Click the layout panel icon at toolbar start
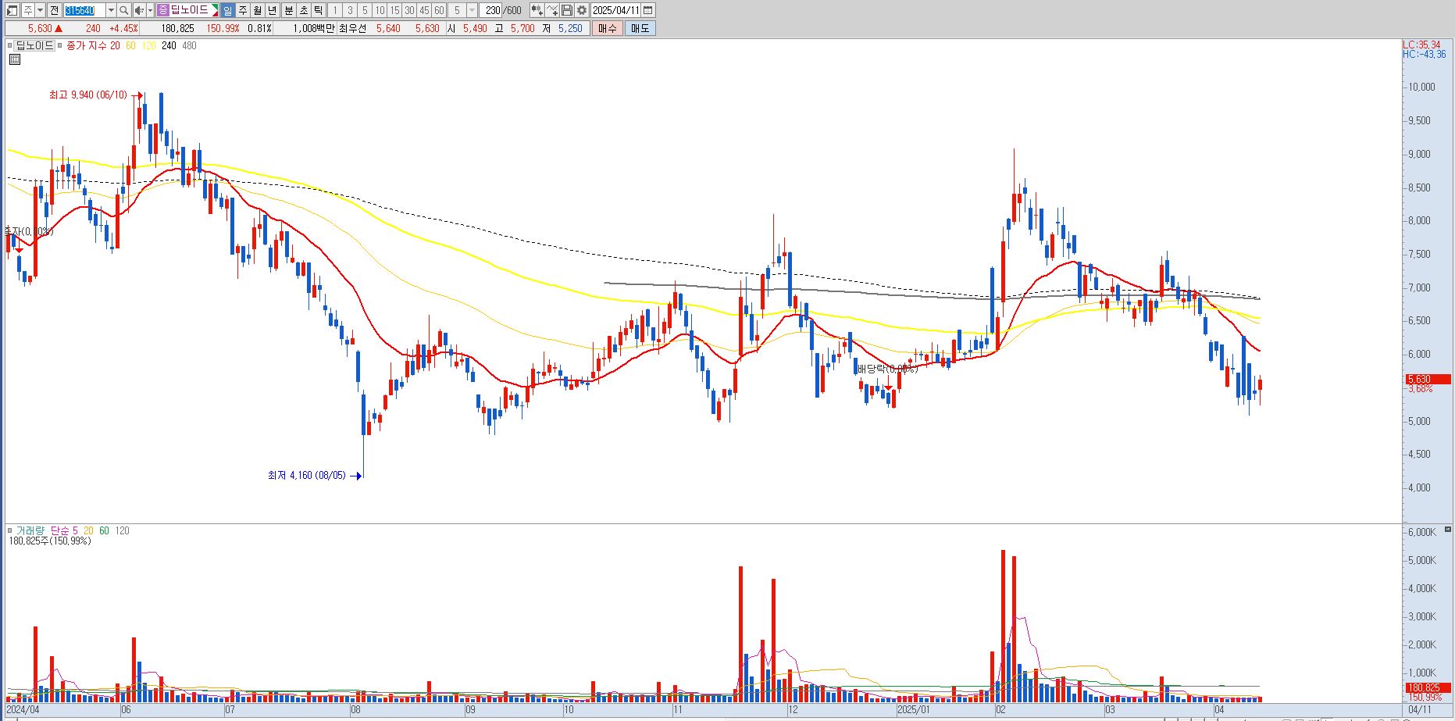The image size is (1455, 721). [12, 10]
